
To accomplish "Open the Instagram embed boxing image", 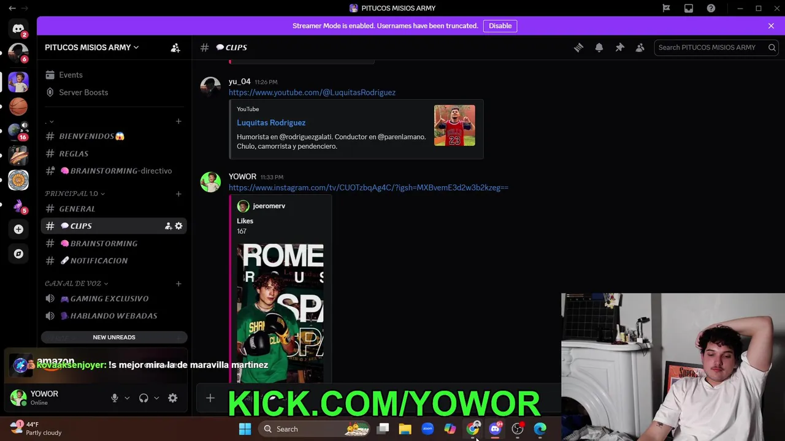I will 280,312.
